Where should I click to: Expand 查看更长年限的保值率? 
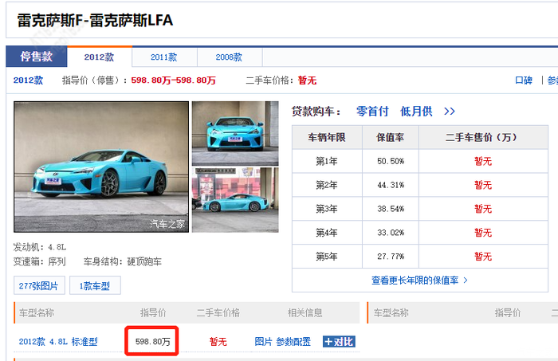pyautogui.click(x=419, y=281)
